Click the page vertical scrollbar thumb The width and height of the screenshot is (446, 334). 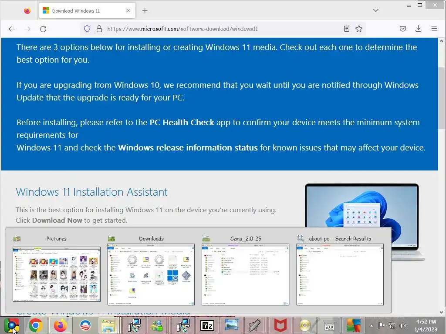point(441,98)
